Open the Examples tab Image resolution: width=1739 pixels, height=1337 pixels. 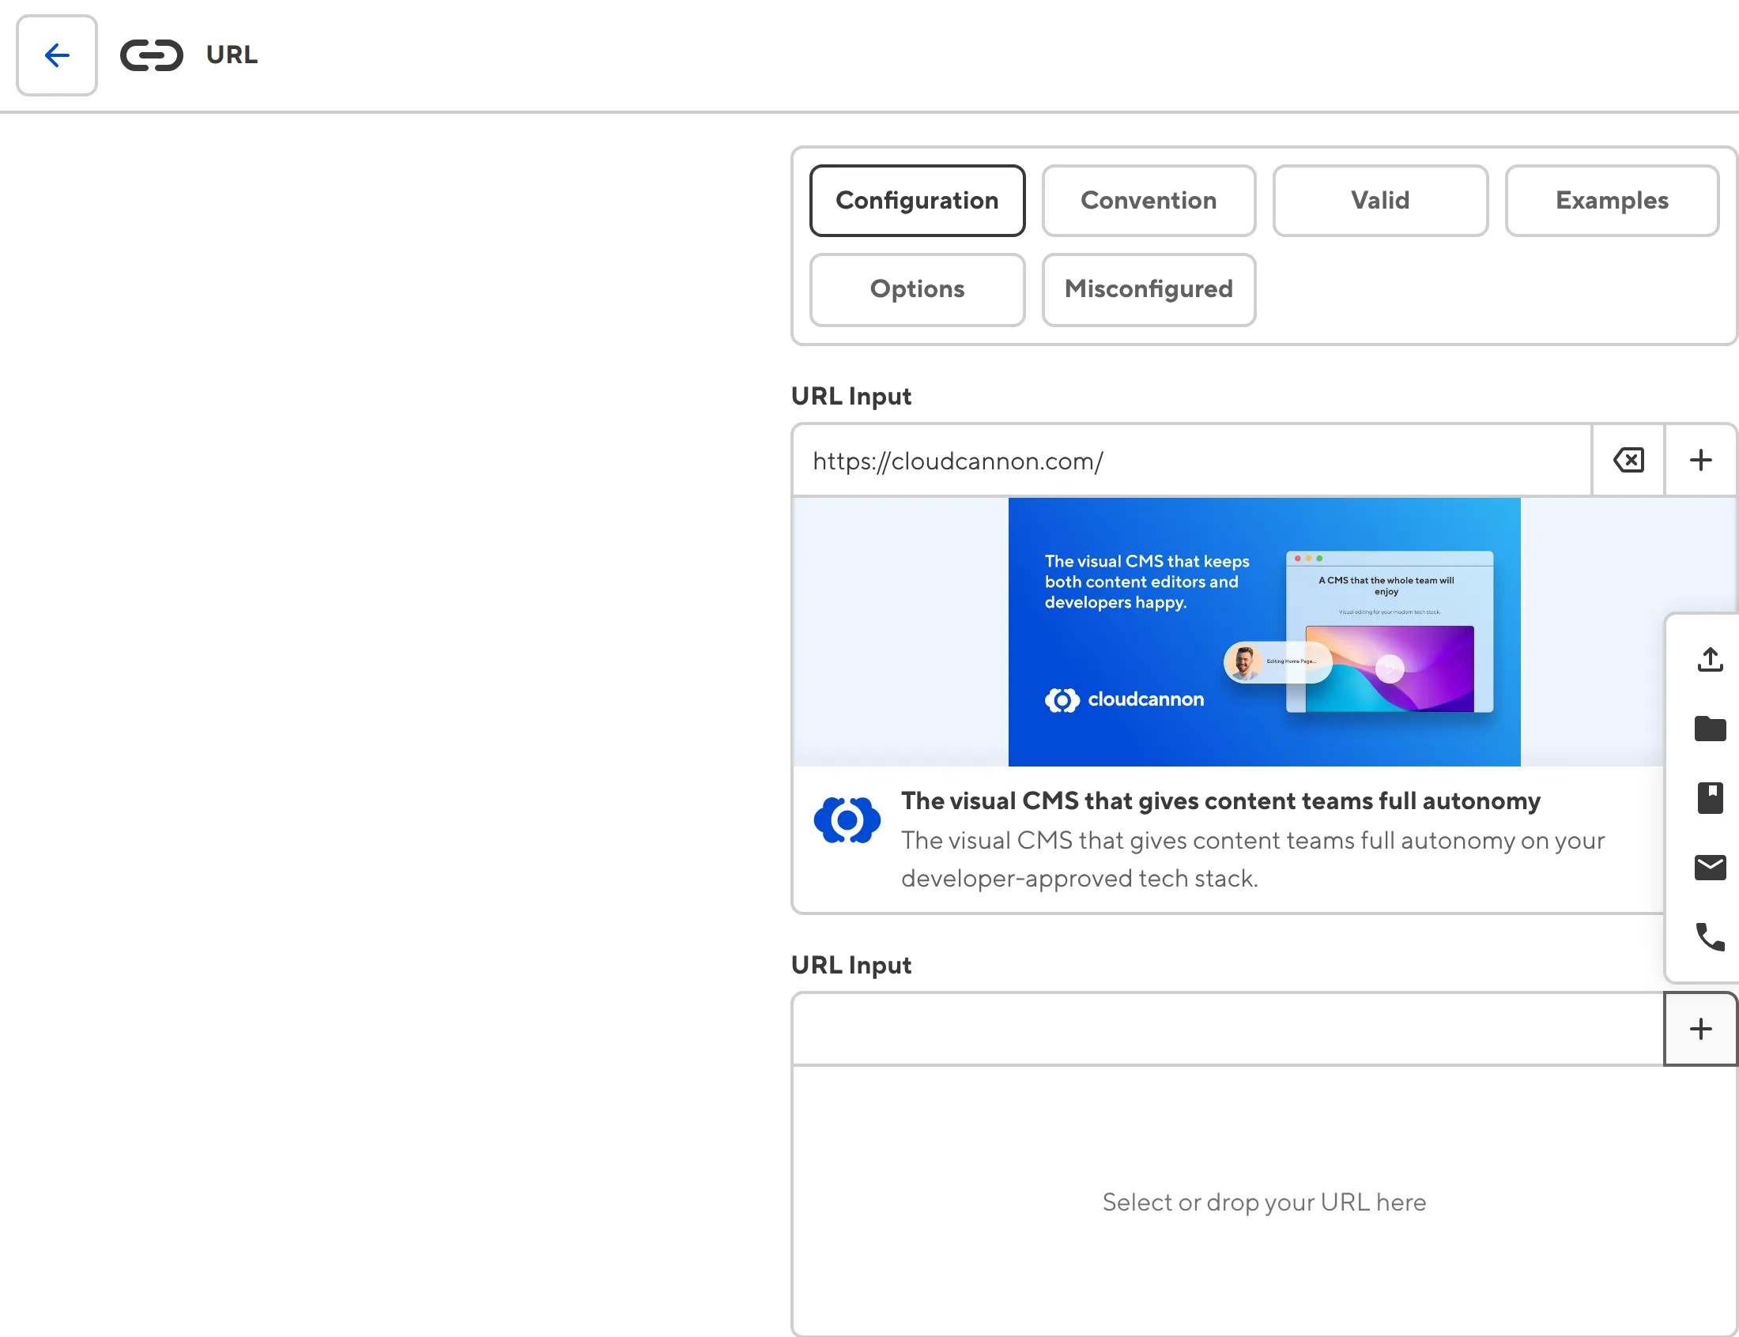pyautogui.click(x=1612, y=201)
